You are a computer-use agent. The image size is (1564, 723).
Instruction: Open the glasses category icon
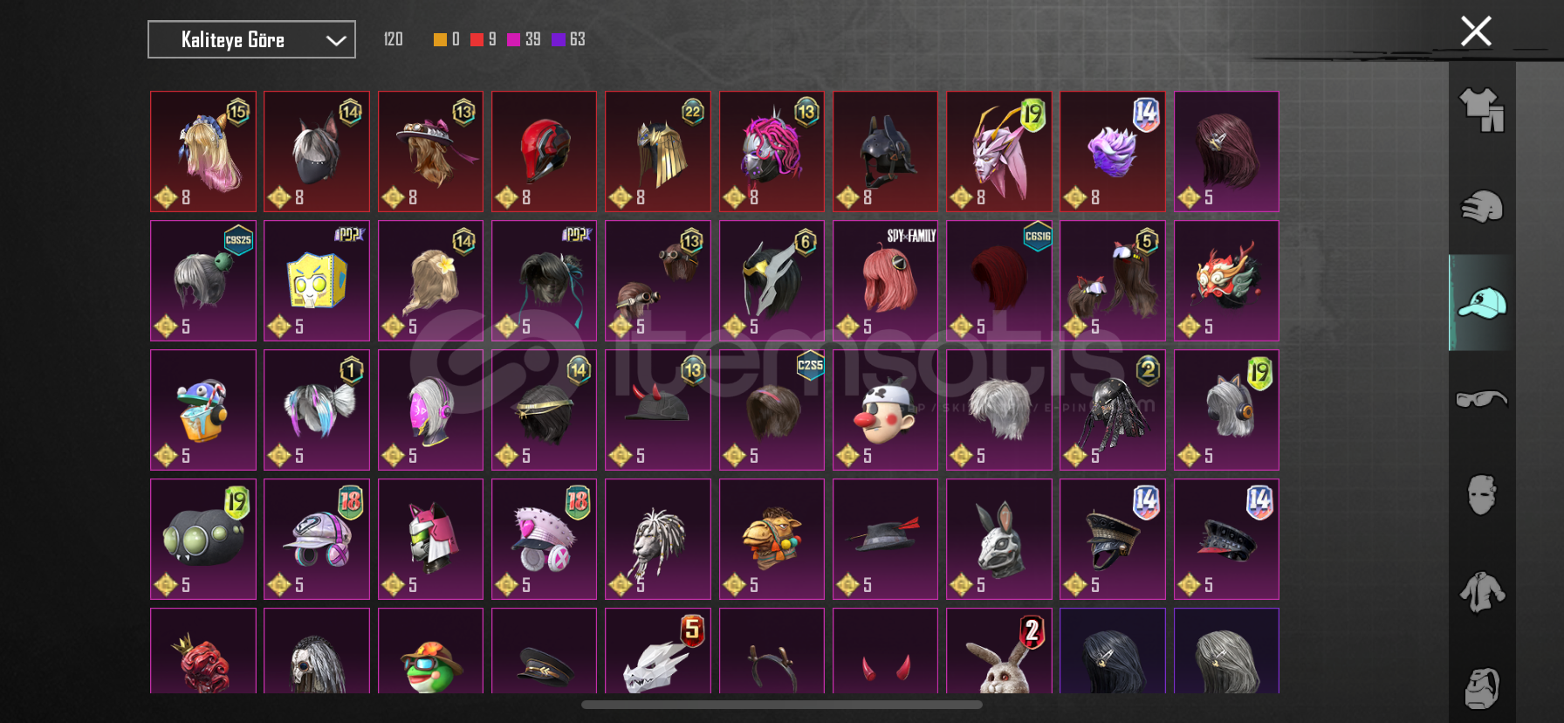click(1482, 399)
